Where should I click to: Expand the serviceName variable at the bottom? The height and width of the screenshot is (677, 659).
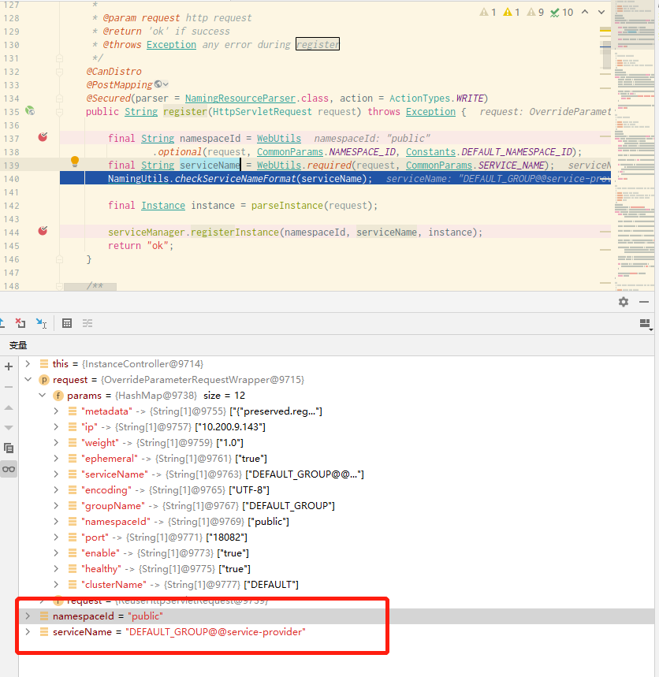[x=28, y=631]
